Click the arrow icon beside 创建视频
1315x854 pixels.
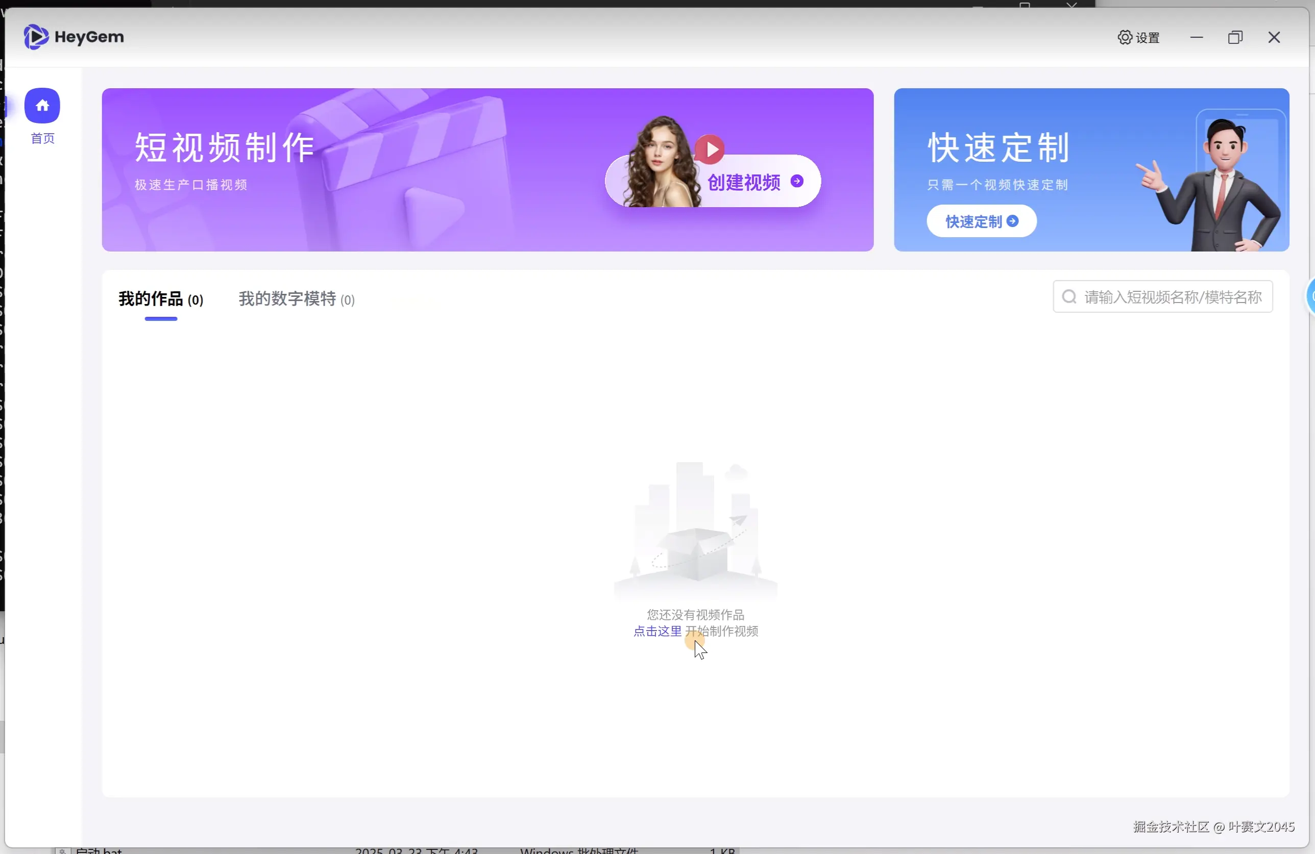click(x=797, y=181)
